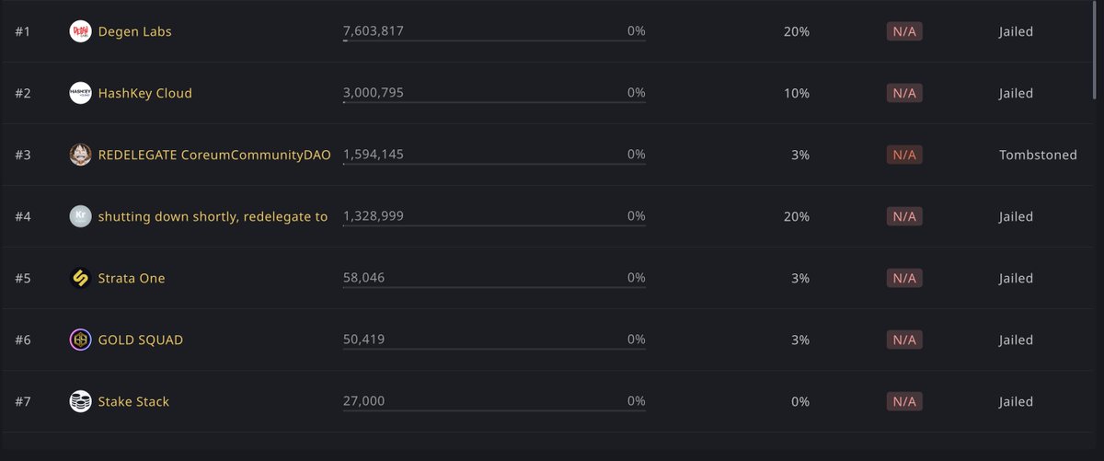Click the voting power bar for Degen Labs
This screenshot has width=1104, height=461.
(494, 40)
